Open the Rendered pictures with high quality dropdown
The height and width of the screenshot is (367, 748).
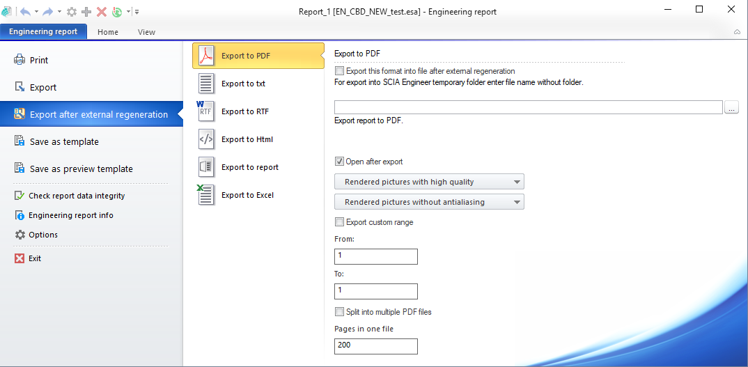[429, 182]
